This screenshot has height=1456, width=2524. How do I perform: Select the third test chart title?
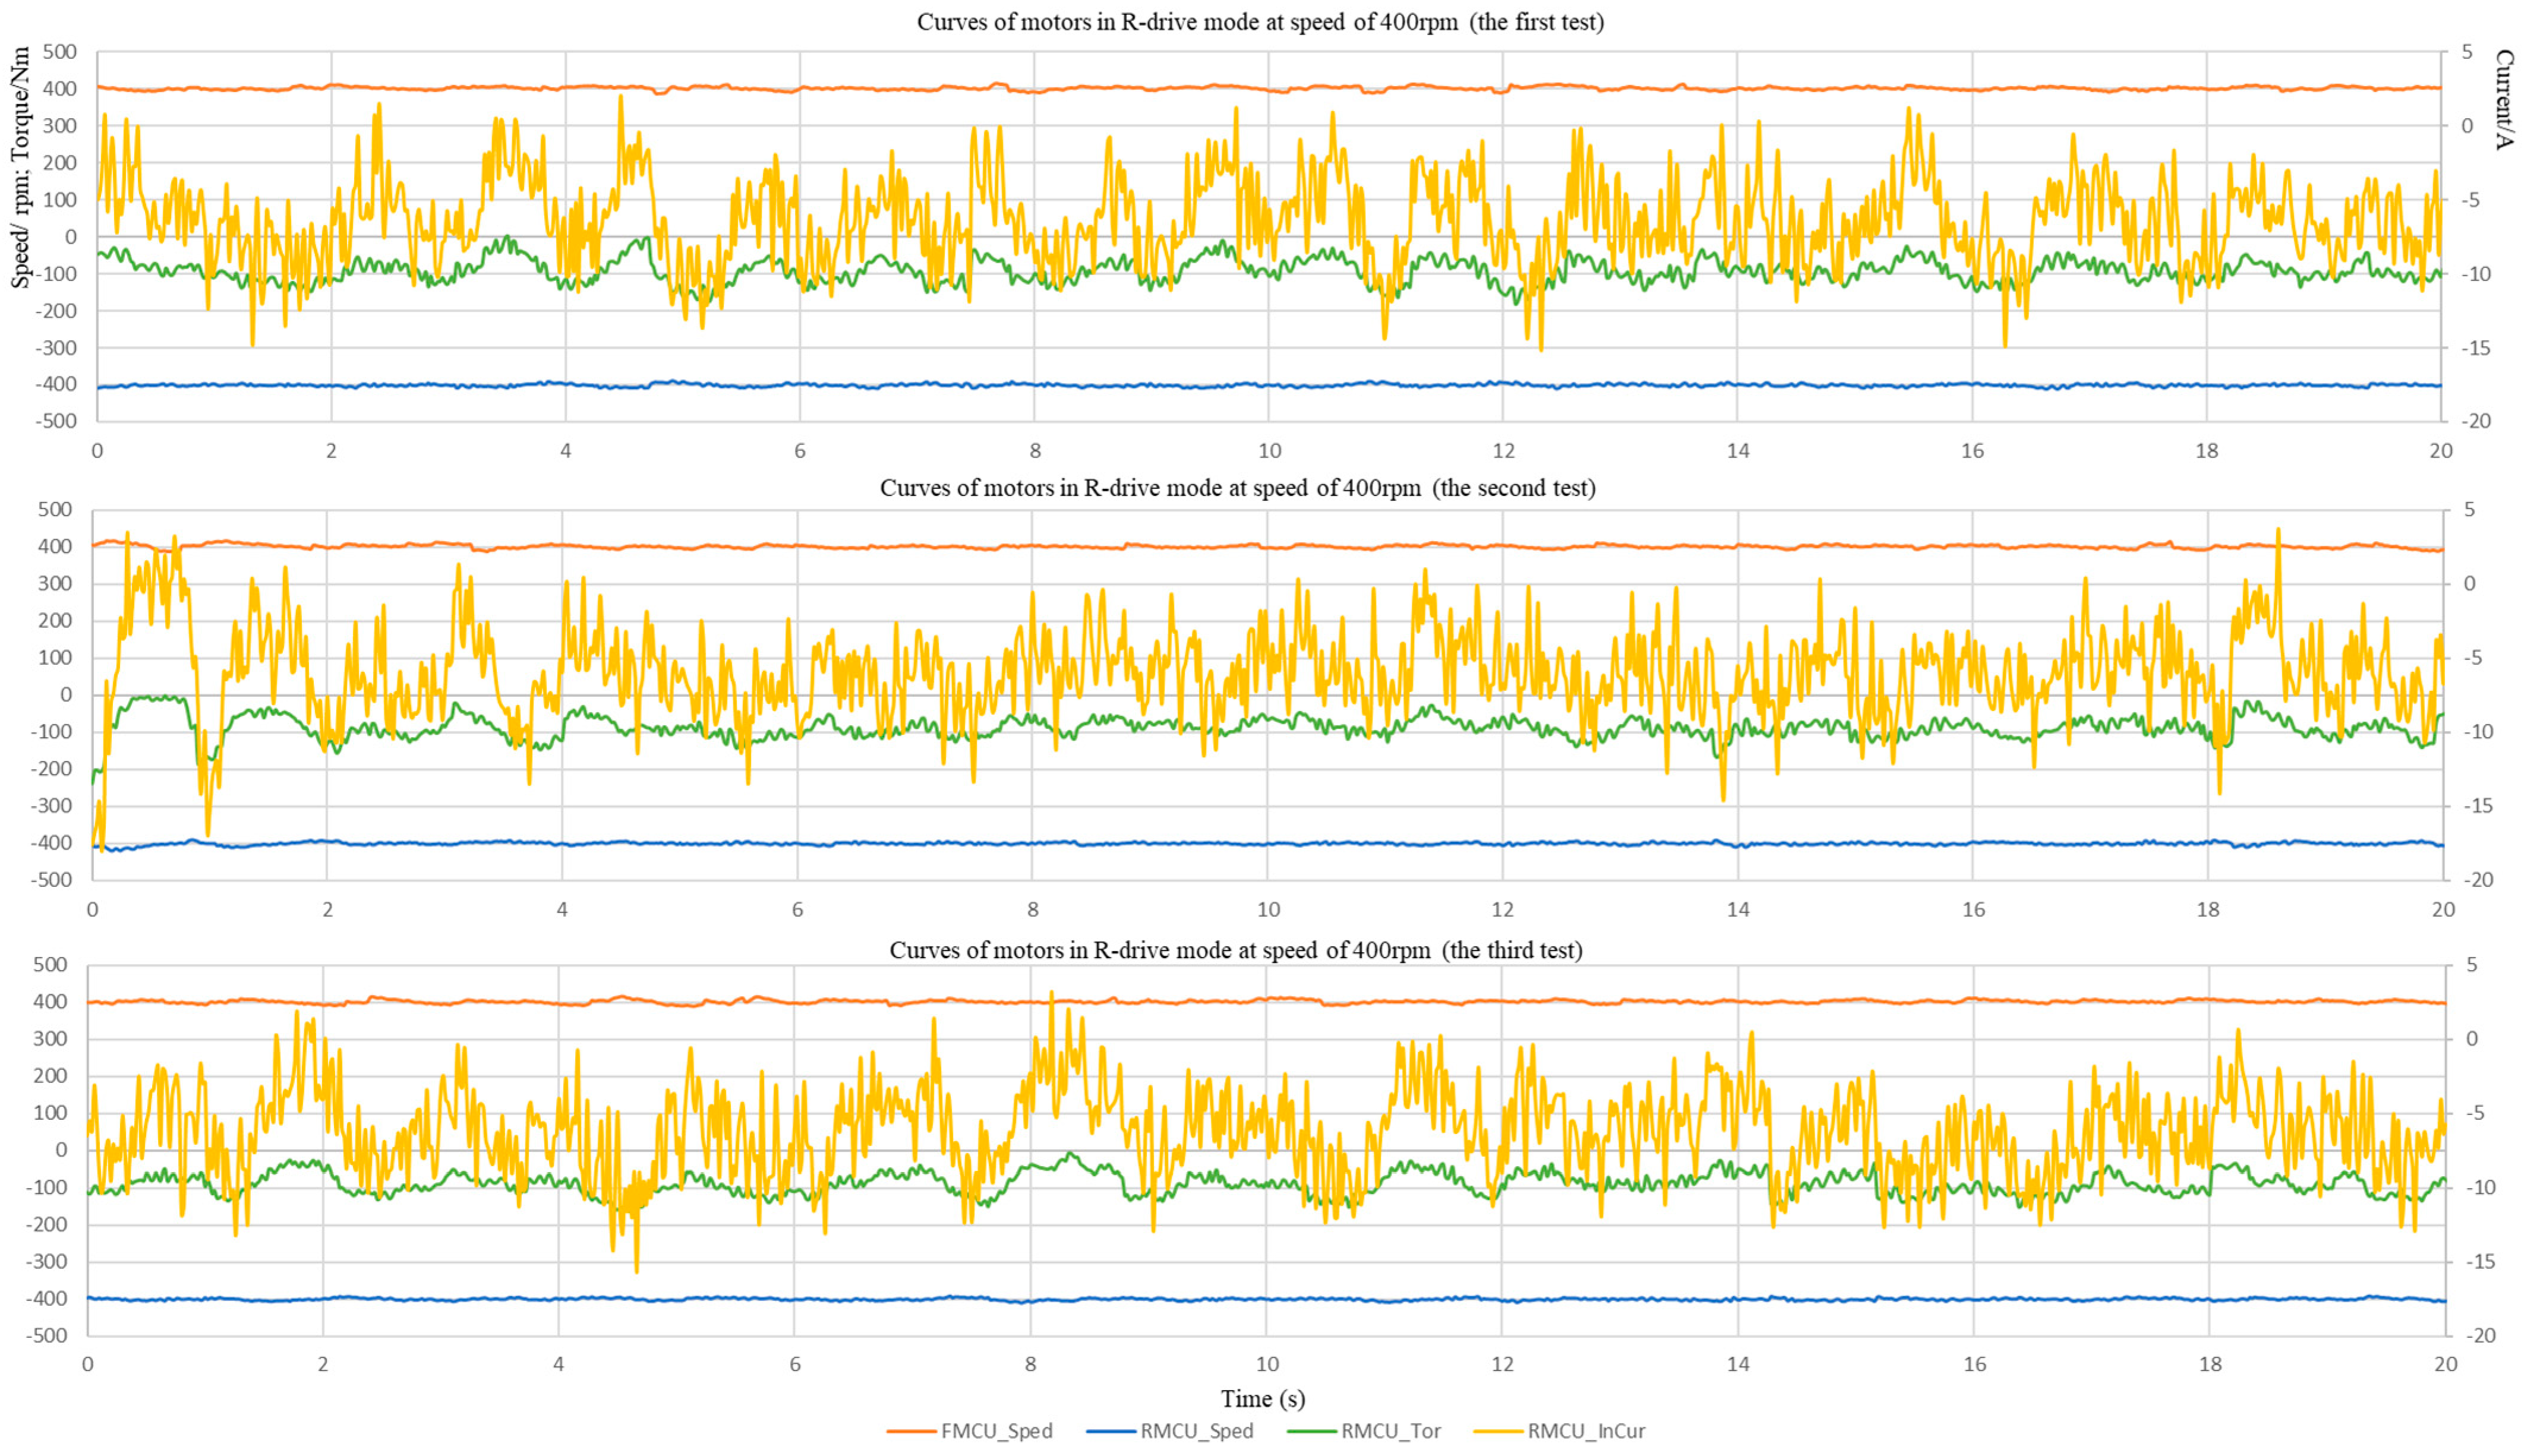[x=1236, y=950]
